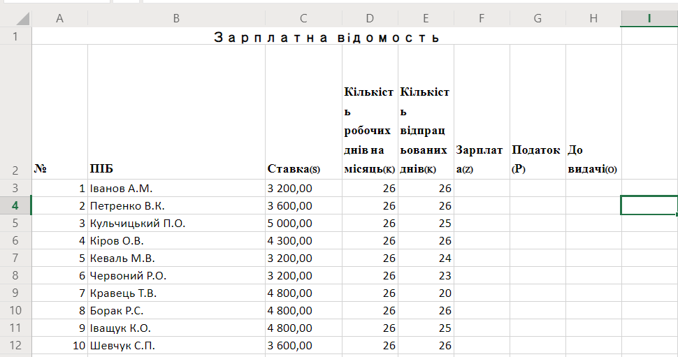Select worked days cell showing 20

coord(426,293)
